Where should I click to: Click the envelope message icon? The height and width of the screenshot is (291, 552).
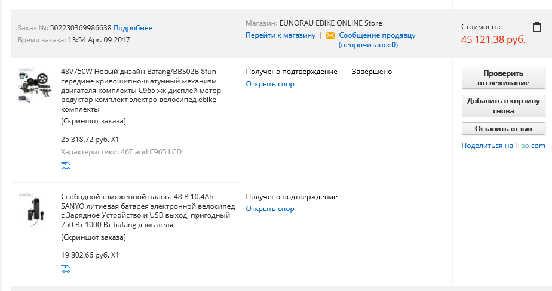click(330, 35)
